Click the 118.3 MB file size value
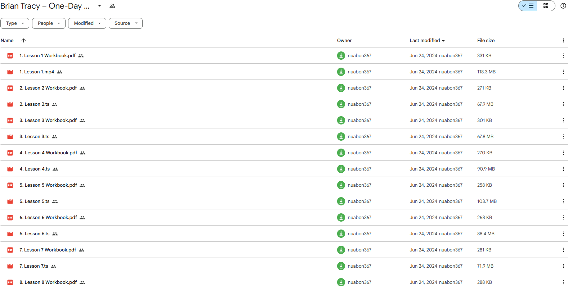568x286 pixels. pos(487,72)
